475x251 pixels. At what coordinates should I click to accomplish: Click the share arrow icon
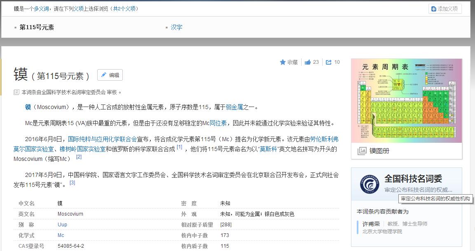(x=329, y=62)
